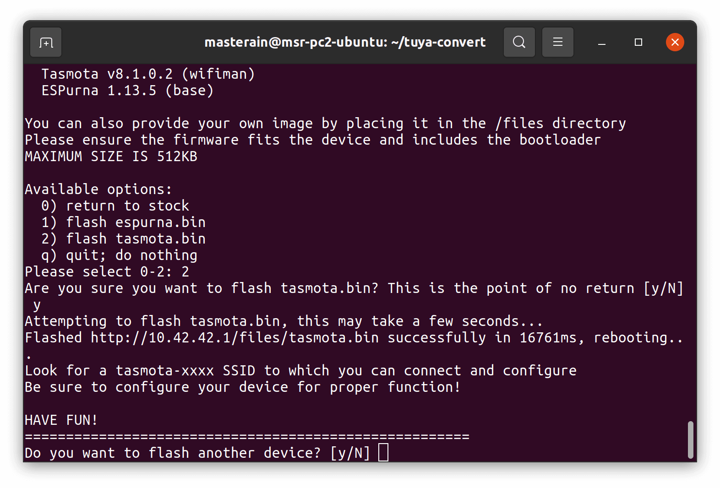
Task: Close the terminal window
Action: pos(675,43)
